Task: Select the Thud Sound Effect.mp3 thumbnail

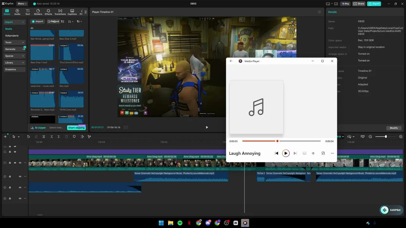Action: pyautogui.click(x=71, y=52)
